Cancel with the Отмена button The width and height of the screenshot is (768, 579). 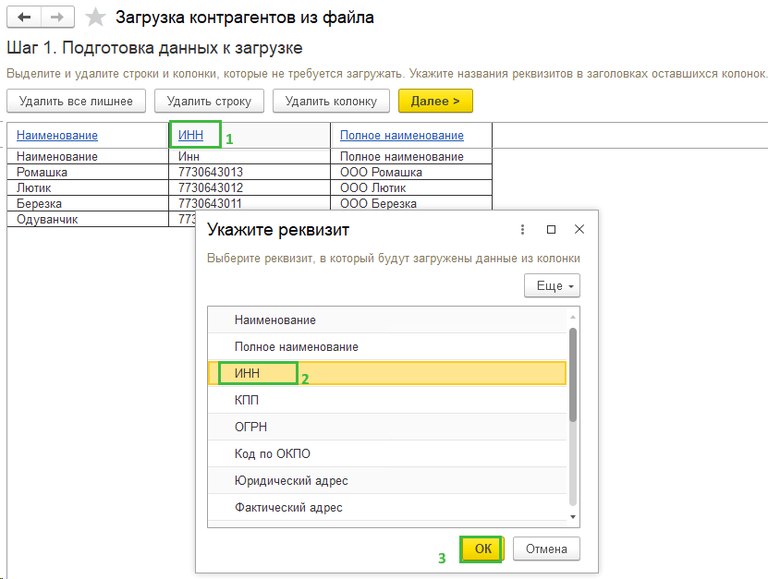click(x=546, y=549)
